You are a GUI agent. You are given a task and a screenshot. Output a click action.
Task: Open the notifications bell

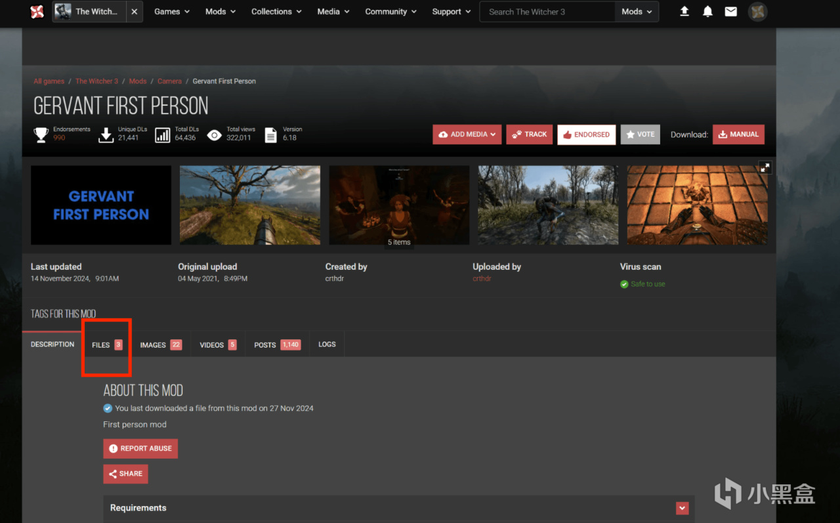[x=707, y=11]
